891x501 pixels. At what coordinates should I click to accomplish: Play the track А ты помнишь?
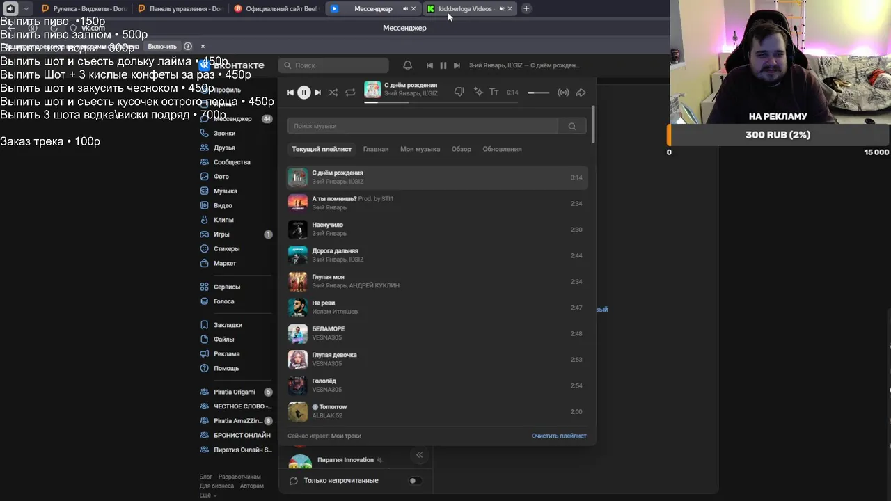(x=437, y=203)
